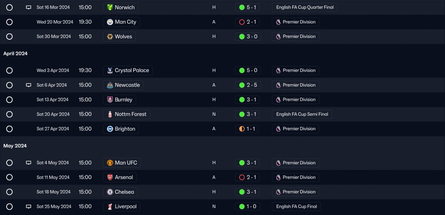Click the Nottm Forest team name
The height and width of the screenshot is (215, 445).
click(x=130, y=114)
